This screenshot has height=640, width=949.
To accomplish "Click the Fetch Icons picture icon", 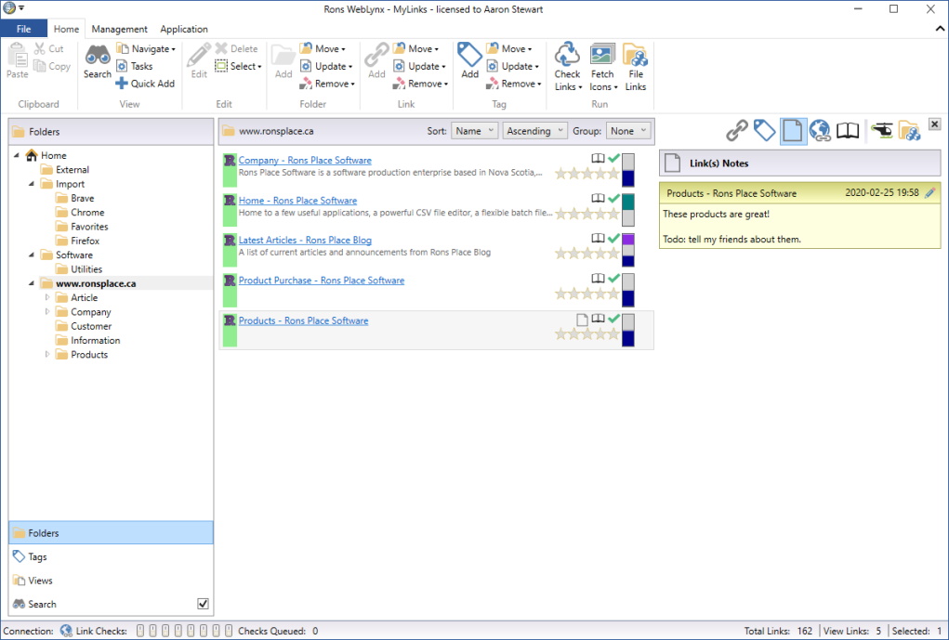I will click(602, 55).
